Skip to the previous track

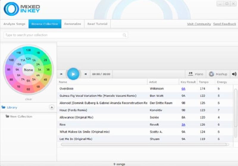[x=61, y=74]
